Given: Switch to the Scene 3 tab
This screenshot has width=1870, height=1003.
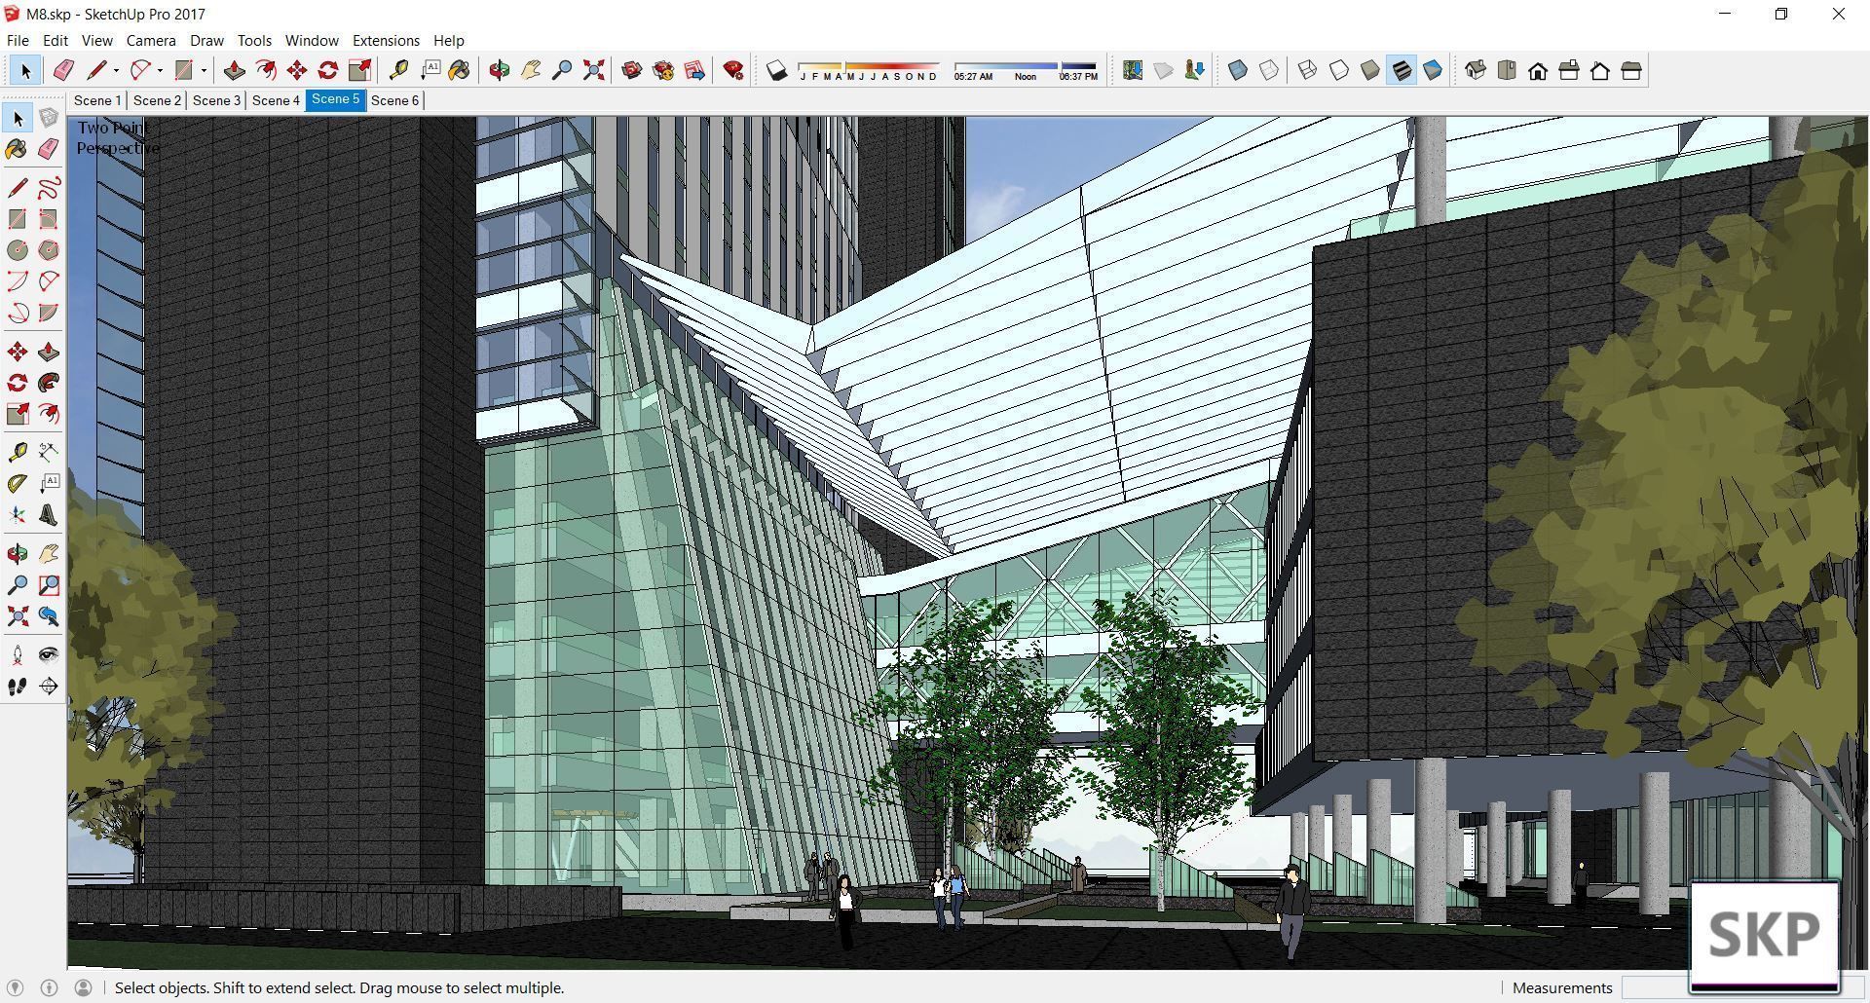Looking at the screenshot, I should coord(216,100).
